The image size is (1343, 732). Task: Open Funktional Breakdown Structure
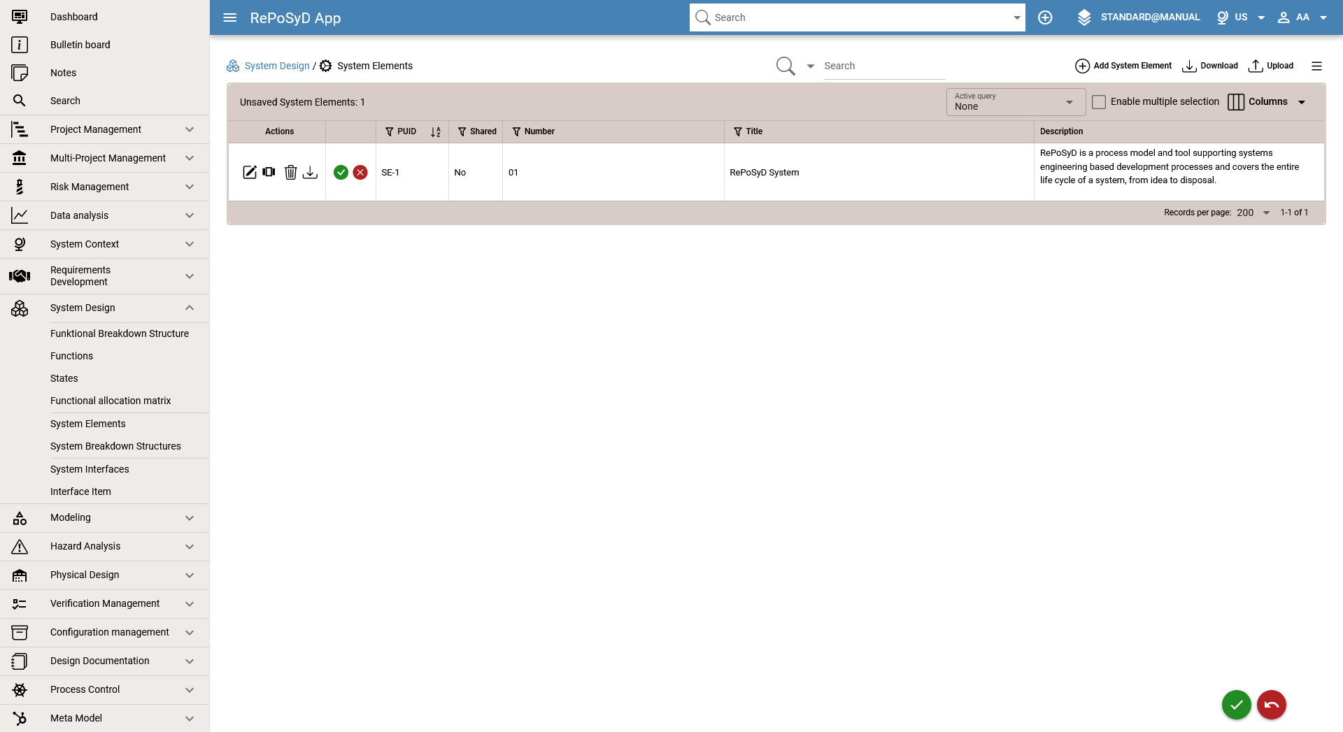click(x=120, y=333)
